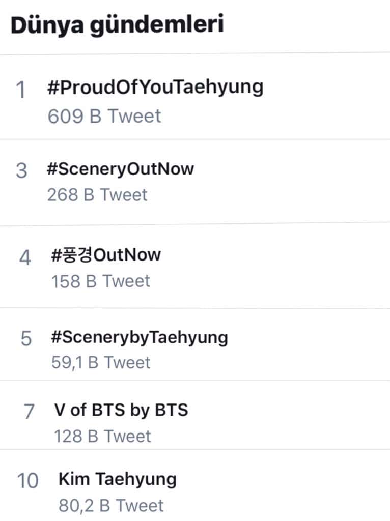This screenshot has width=390, height=521.
Task: Tap rank number 4 beside #풍경OutNow
Action: point(24,257)
